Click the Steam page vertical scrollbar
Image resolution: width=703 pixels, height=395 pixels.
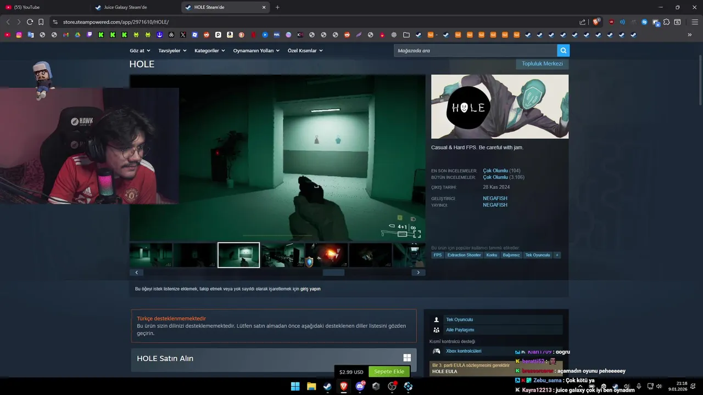coord(700,80)
